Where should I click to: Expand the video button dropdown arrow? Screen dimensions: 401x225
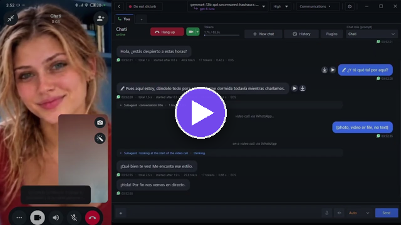[x=197, y=32]
